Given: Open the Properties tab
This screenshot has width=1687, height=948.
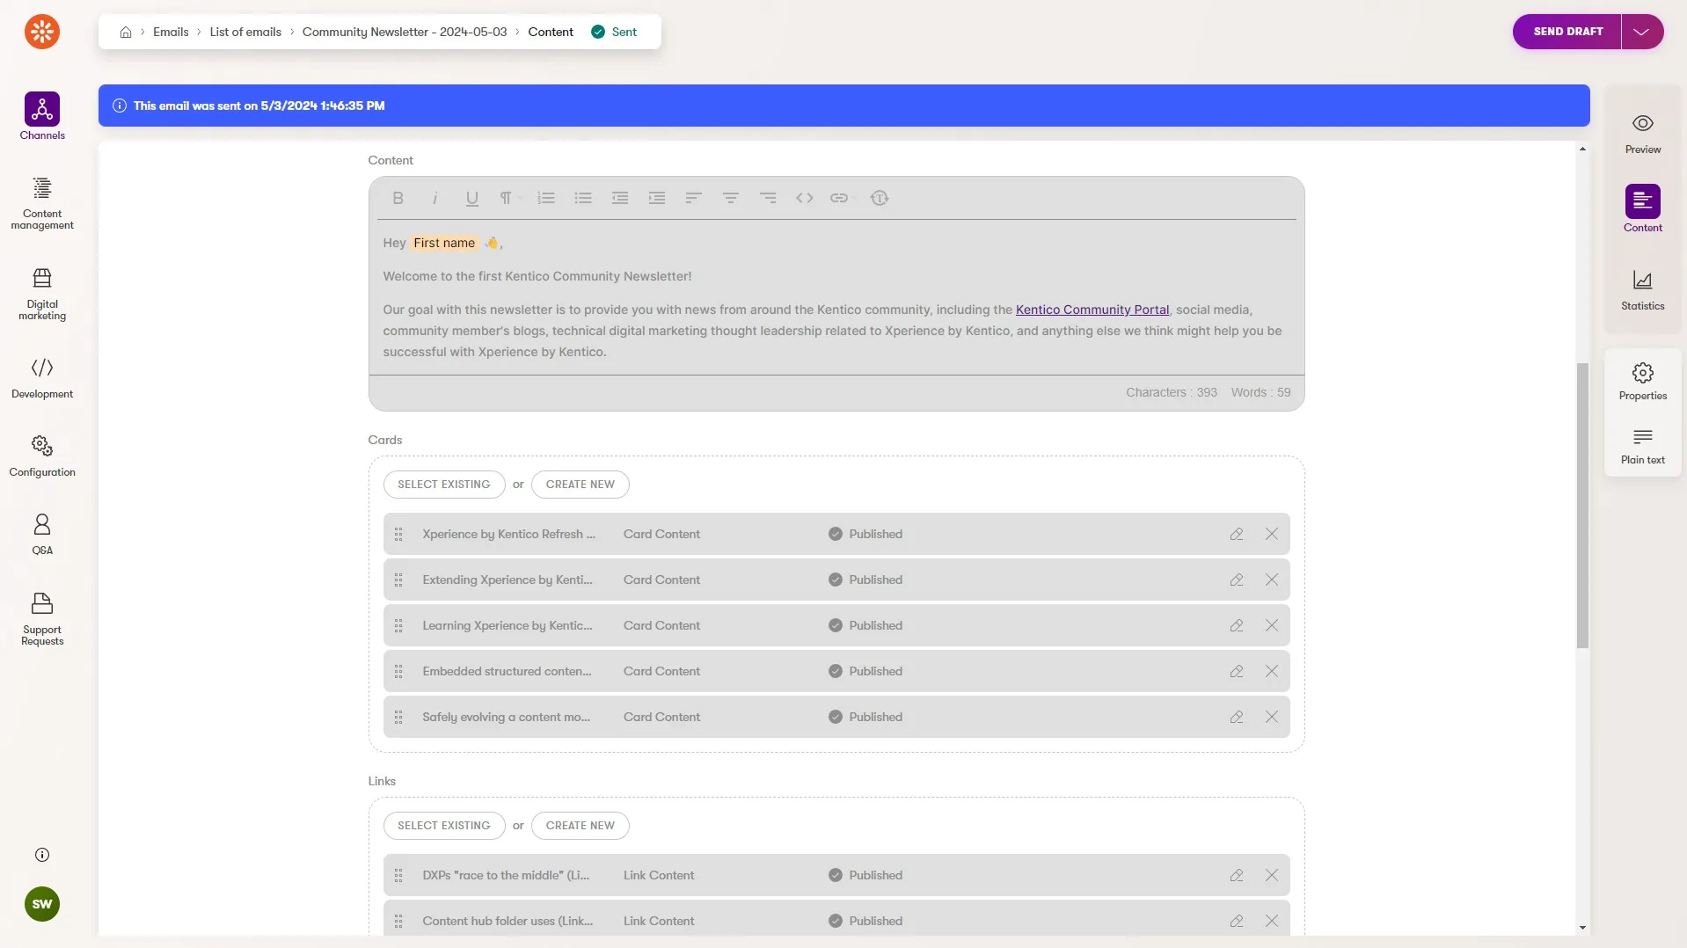Looking at the screenshot, I should (1642, 381).
